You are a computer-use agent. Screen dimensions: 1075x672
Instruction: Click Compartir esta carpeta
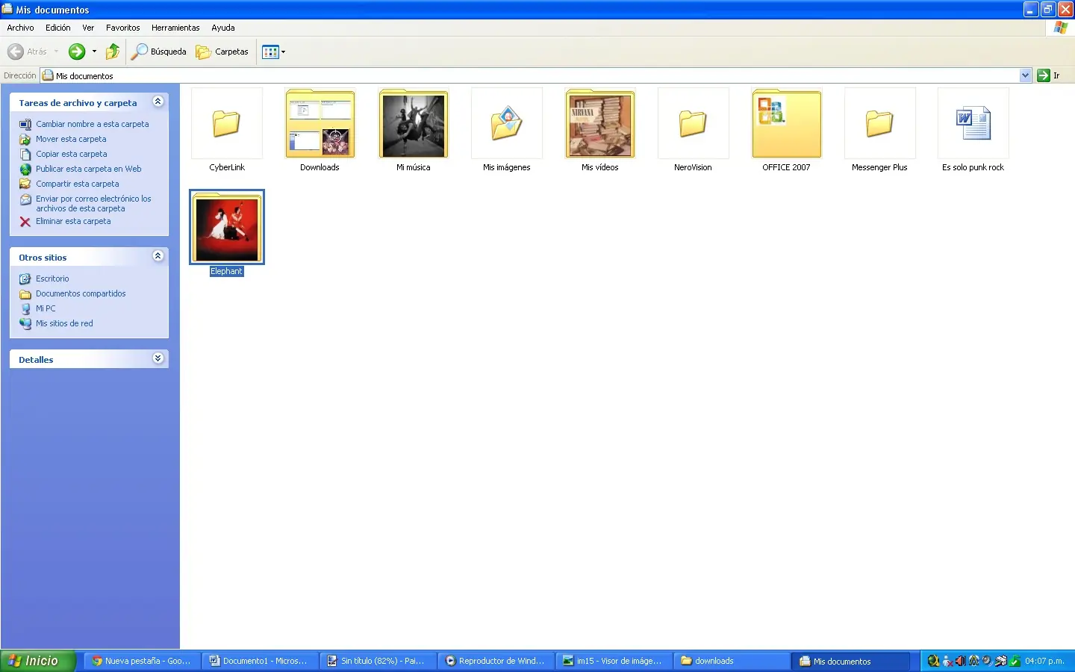69,184
